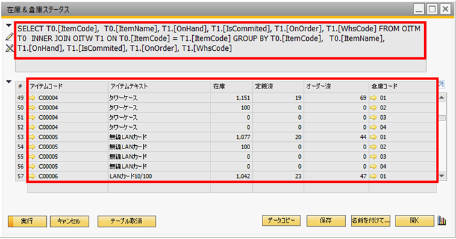
Task: Click stock value 1,077
Action: tap(243, 137)
